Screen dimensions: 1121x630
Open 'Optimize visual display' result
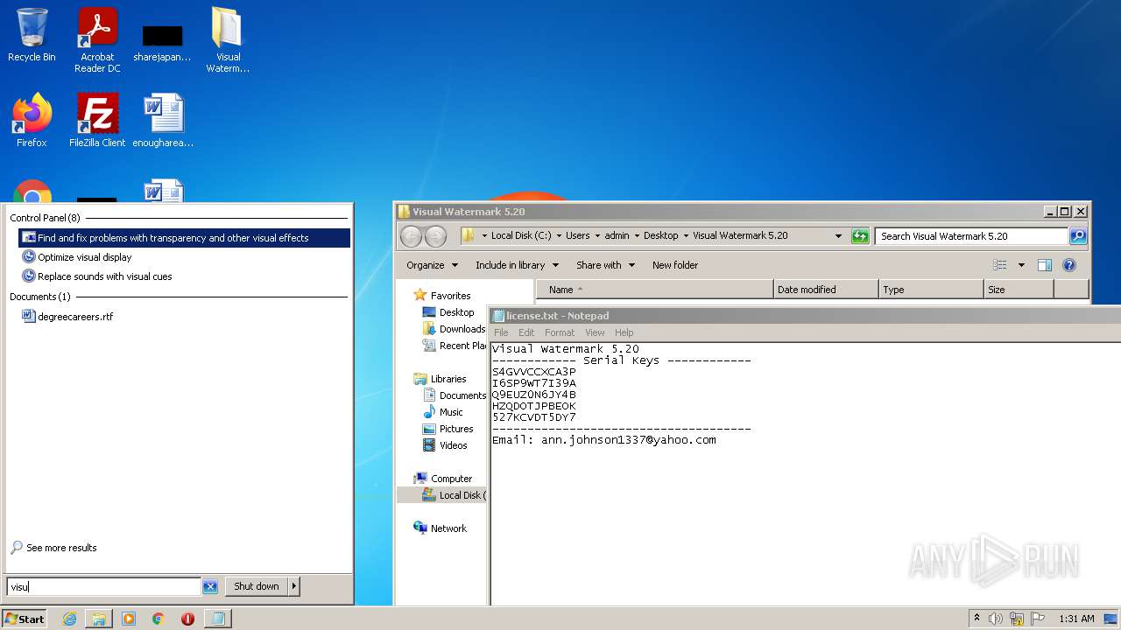click(x=84, y=257)
